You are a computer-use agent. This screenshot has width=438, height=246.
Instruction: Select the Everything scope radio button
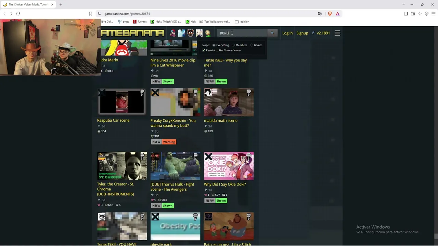pos(214,45)
